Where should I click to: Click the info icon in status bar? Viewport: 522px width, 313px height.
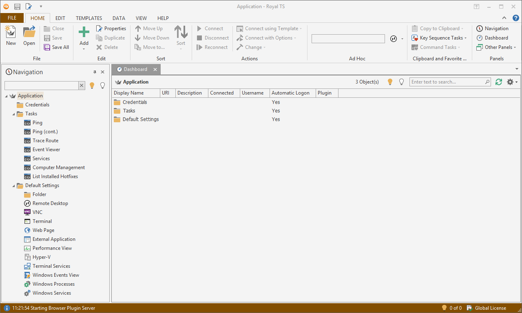click(7, 308)
